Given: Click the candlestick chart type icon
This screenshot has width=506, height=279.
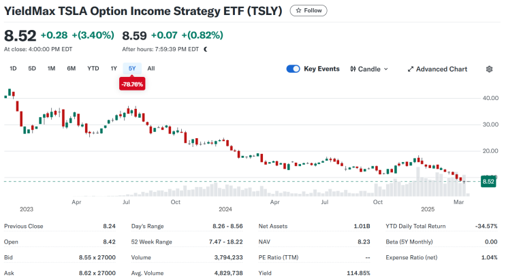Looking at the screenshot, I should (x=353, y=69).
